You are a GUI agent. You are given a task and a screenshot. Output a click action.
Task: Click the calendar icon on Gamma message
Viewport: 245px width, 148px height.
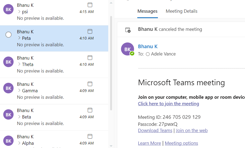90,84
